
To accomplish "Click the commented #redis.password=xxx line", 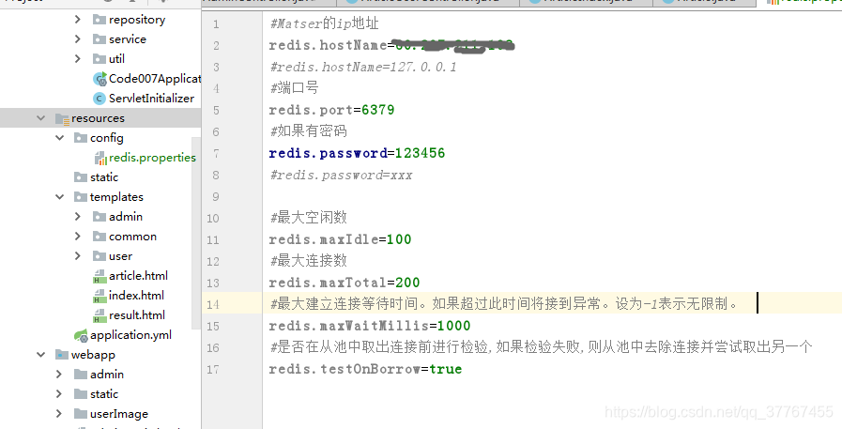I will (x=341, y=175).
